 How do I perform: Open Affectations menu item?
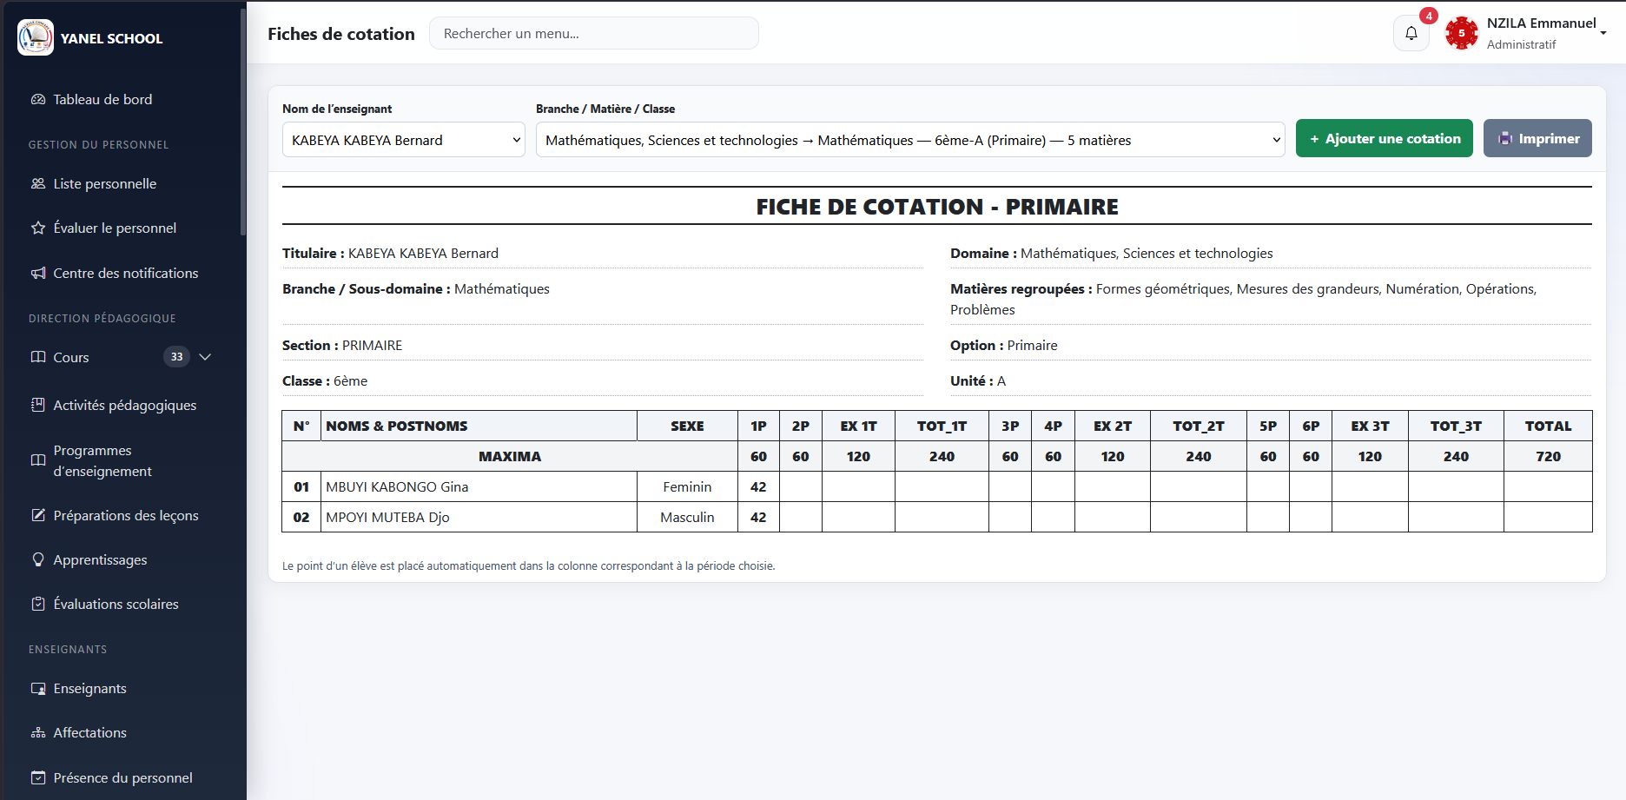[122, 732]
